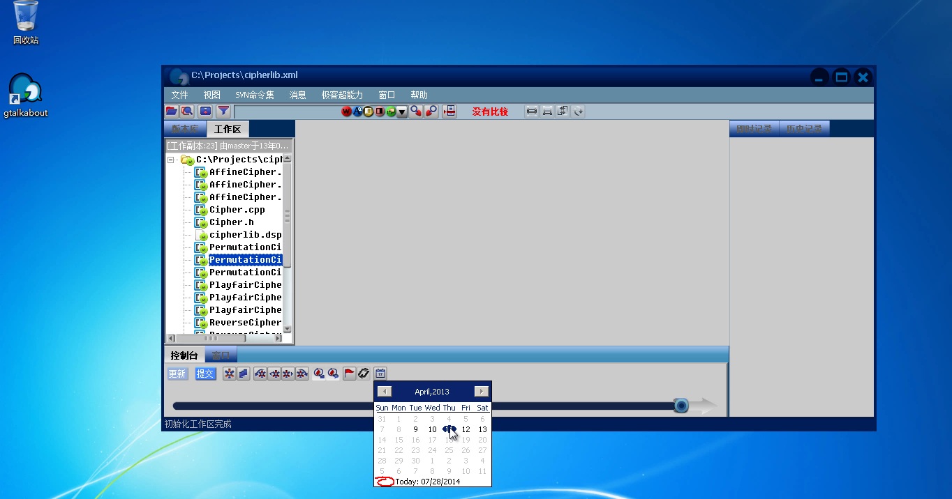
Task: Select the highlighted PermutationCi file
Action: point(246,260)
